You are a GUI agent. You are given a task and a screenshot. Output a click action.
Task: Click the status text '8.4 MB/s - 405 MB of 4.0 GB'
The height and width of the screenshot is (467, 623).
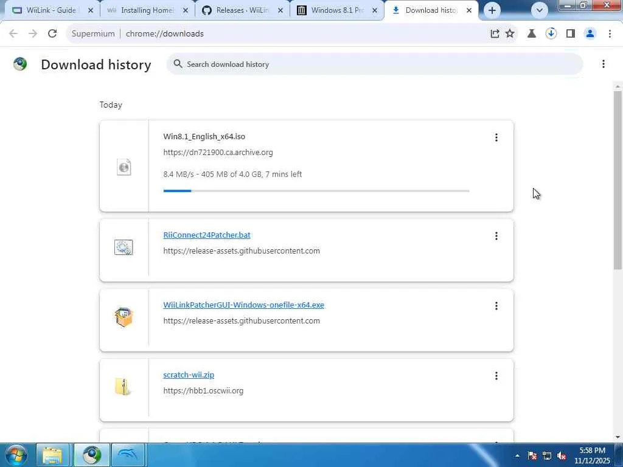(x=212, y=175)
